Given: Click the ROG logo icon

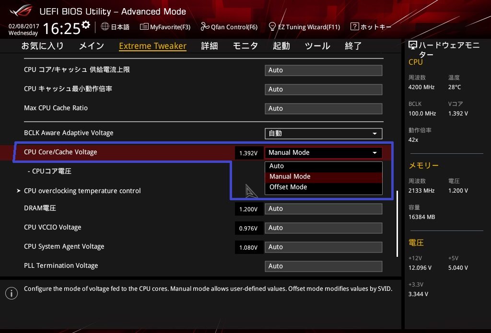Looking at the screenshot, I should pyautogui.click(x=21, y=11).
